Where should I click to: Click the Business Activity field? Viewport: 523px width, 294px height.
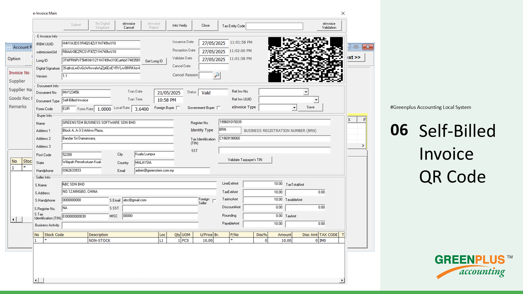pyautogui.click(x=130, y=225)
